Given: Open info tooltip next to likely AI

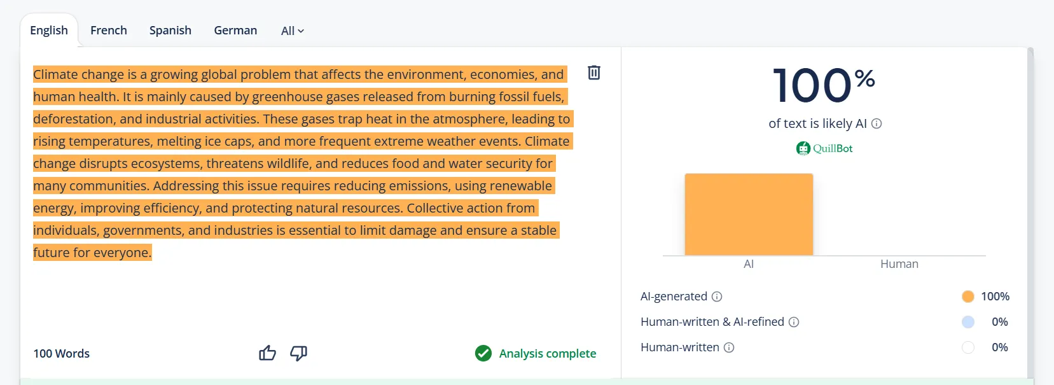Looking at the screenshot, I should coord(877,123).
